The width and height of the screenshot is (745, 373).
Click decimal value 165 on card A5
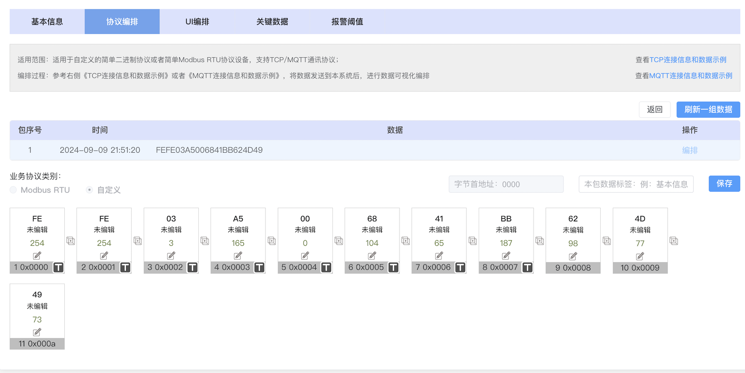point(238,243)
